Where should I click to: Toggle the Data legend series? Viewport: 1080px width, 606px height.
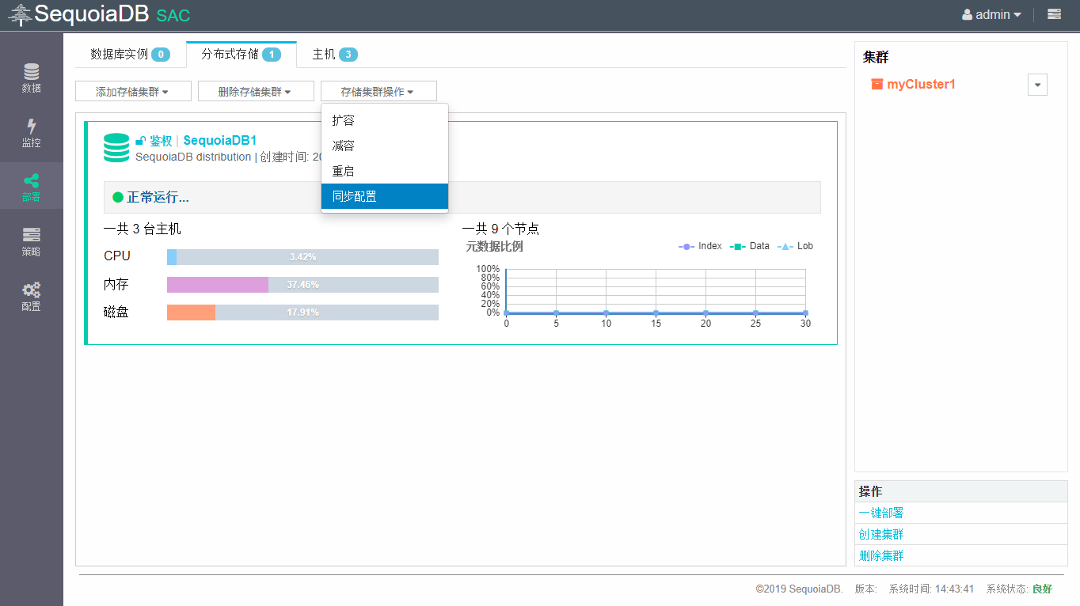coord(750,246)
